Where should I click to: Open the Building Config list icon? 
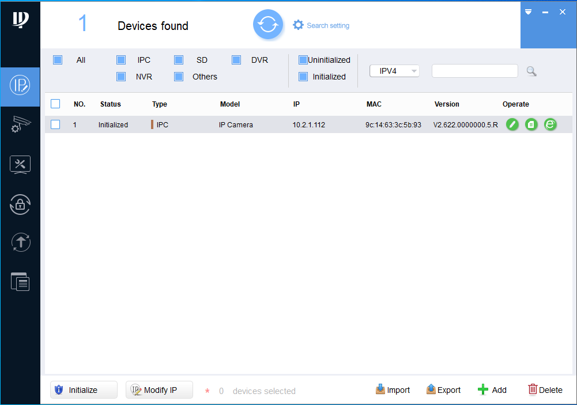(20, 282)
